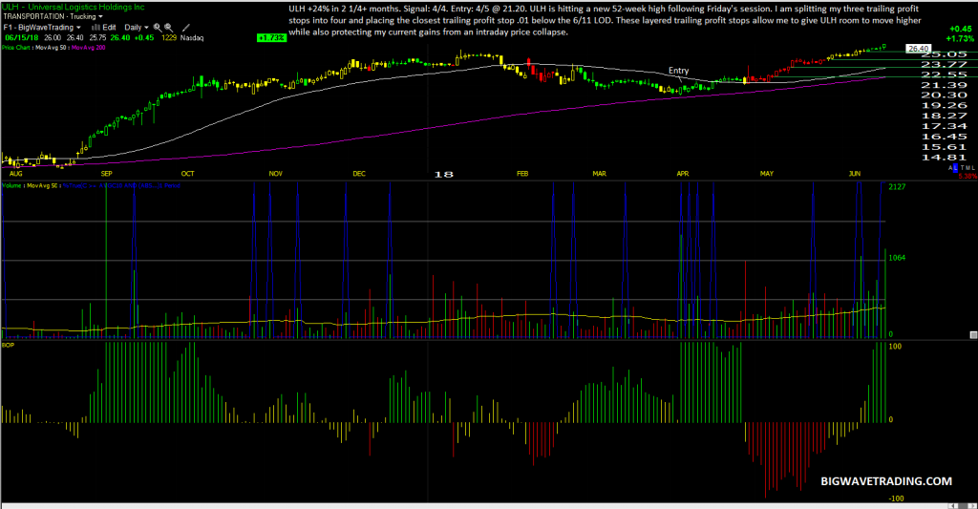Click the +0.45 change at upper right
The width and height of the screenshot is (978, 509).
point(960,29)
